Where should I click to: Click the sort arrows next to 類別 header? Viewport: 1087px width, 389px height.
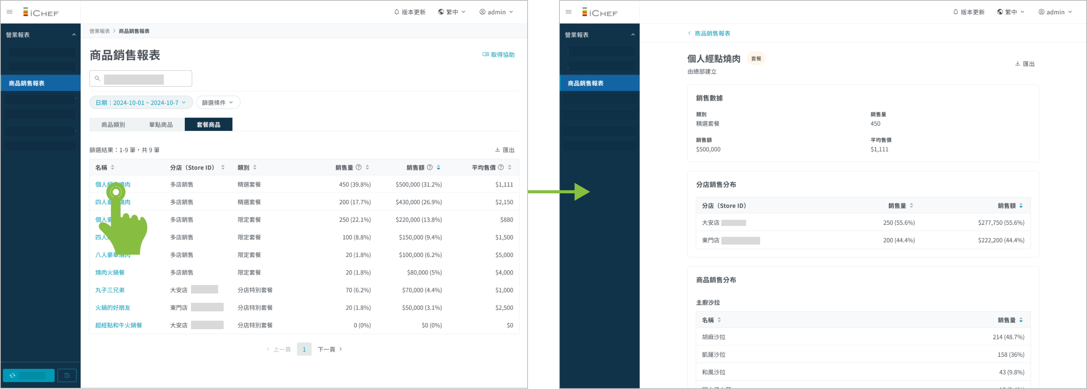coord(255,167)
